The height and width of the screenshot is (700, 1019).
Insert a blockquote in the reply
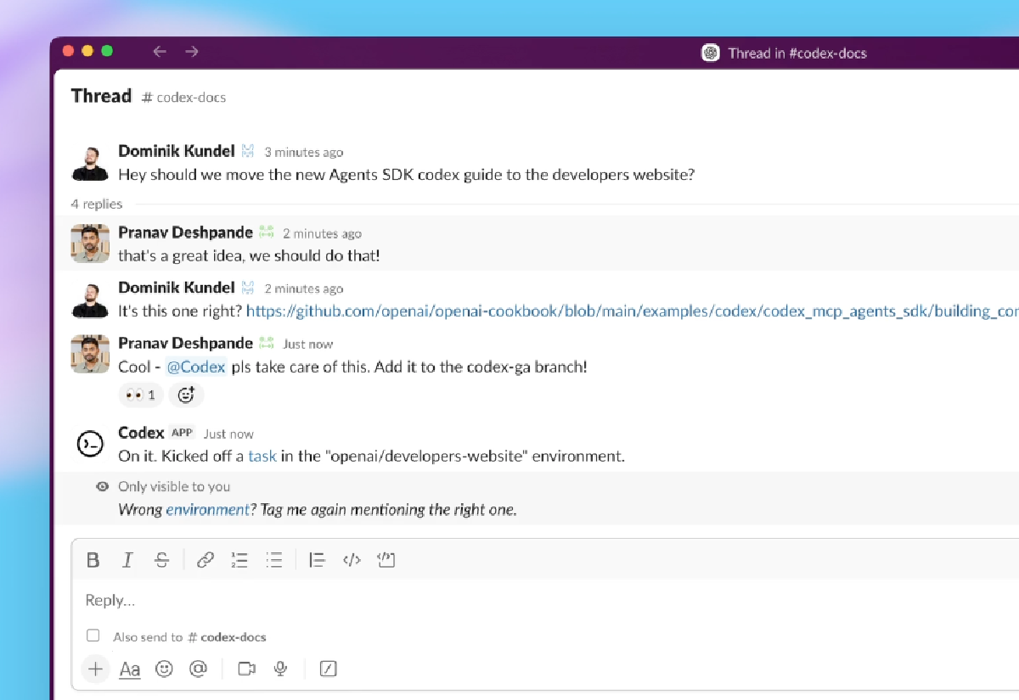(317, 560)
